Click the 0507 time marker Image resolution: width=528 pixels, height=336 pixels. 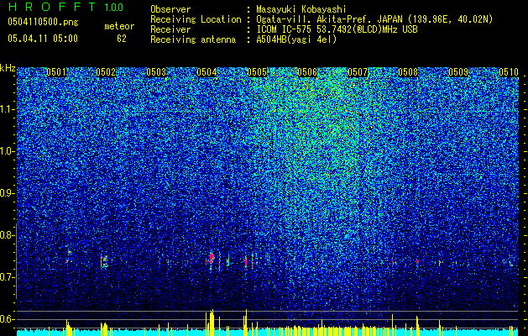click(x=358, y=72)
